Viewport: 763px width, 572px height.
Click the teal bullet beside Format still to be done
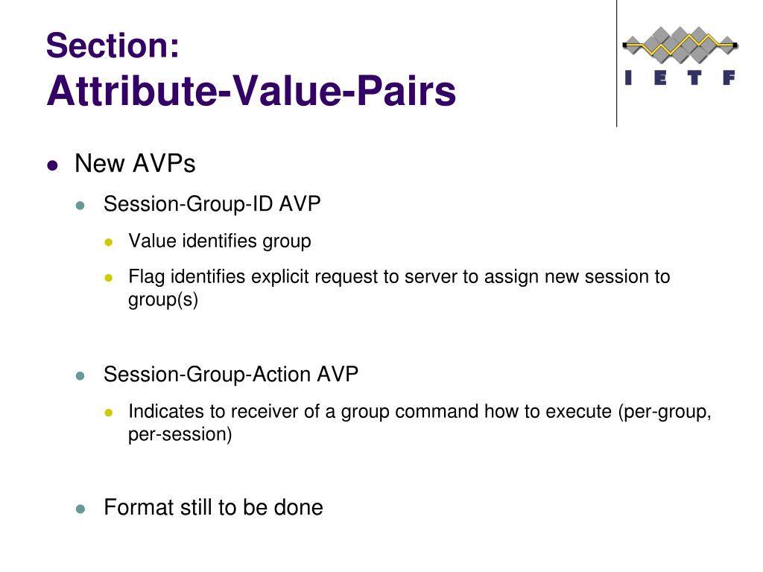[80, 509]
